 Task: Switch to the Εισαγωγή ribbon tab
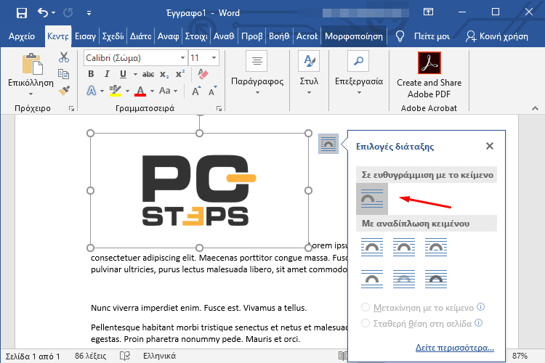click(x=85, y=36)
